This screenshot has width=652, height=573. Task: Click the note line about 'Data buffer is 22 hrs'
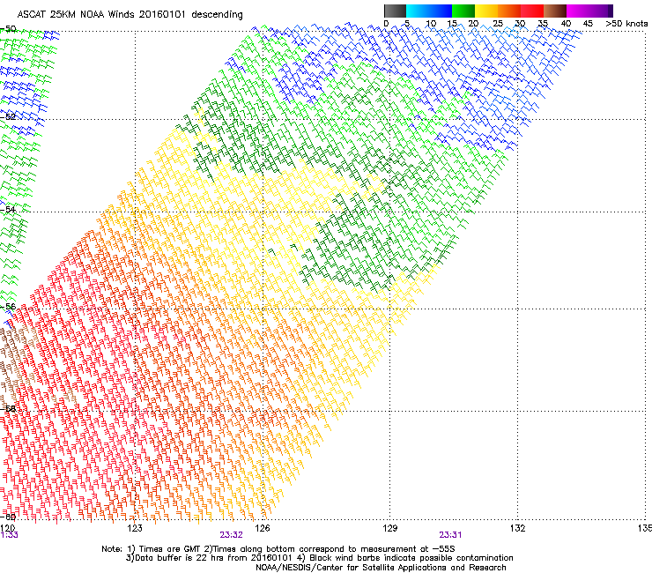pyautogui.click(x=319, y=558)
